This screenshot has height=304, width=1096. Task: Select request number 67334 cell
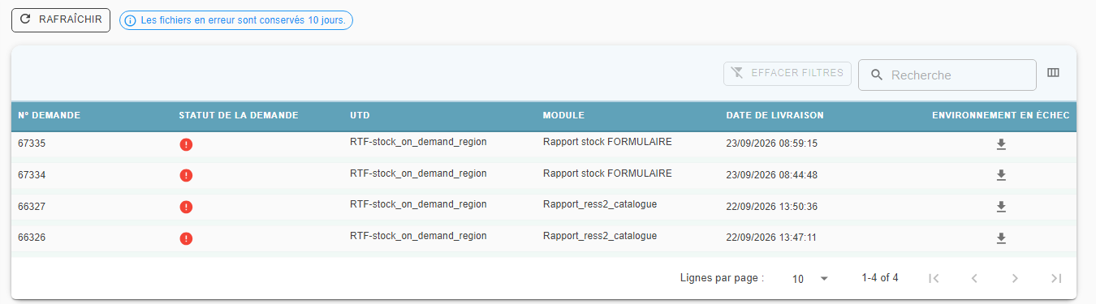point(32,174)
